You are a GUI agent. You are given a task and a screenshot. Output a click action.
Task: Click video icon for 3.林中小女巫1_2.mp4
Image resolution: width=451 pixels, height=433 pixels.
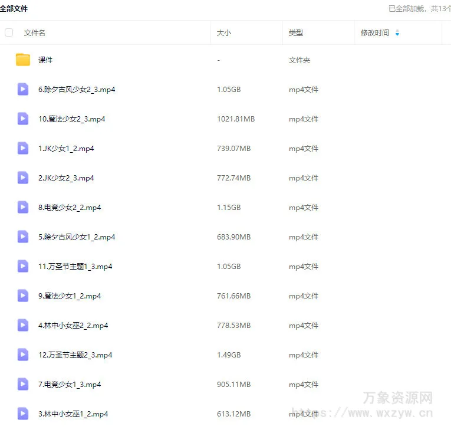(23, 414)
